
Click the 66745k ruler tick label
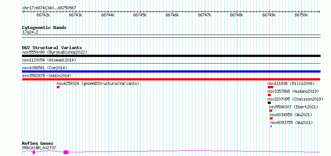pyautogui.click(x=140, y=15)
